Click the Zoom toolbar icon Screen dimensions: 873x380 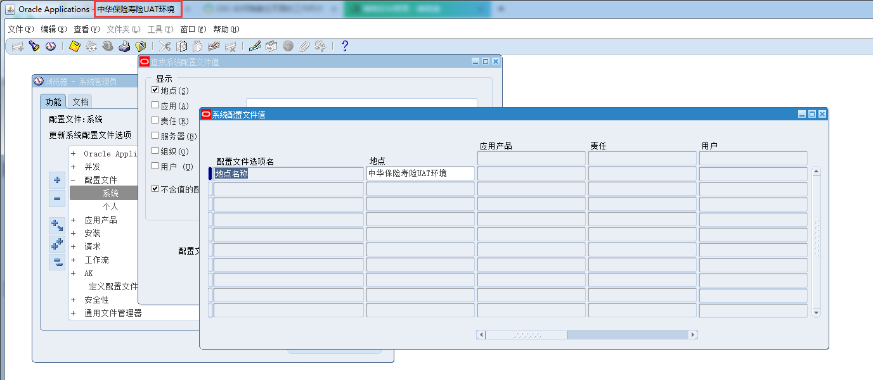pos(271,46)
